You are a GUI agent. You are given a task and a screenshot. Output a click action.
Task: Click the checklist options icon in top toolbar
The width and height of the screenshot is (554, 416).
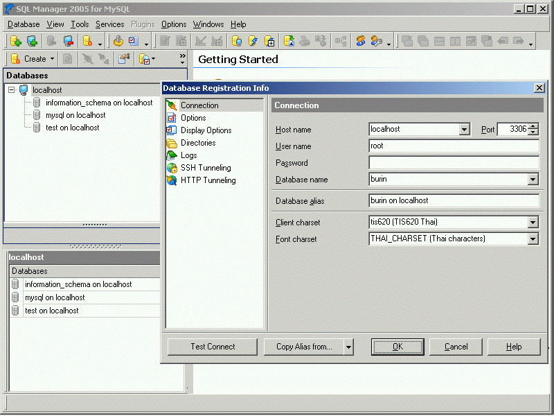pyautogui.click(x=134, y=41)
